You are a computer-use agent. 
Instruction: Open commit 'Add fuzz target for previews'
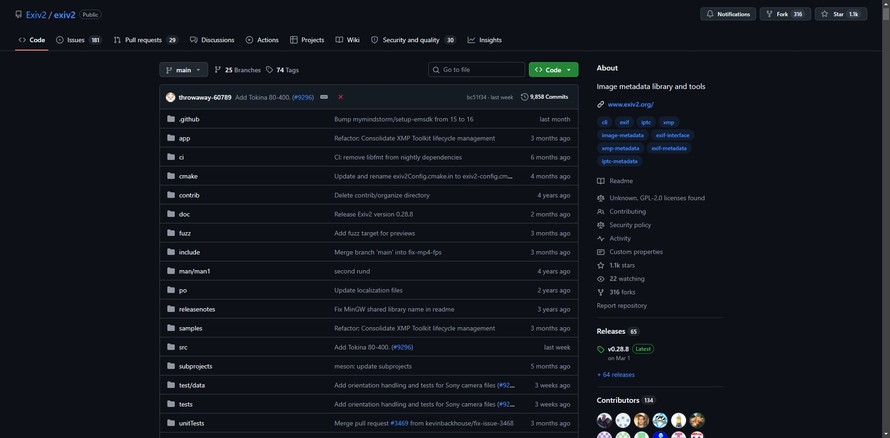(375, 233)
